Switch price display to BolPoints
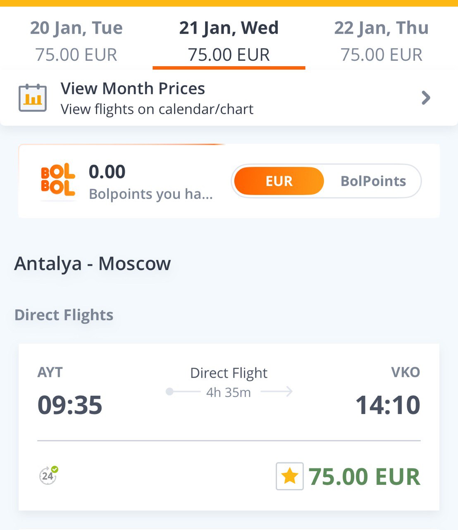 click(373, 181)
